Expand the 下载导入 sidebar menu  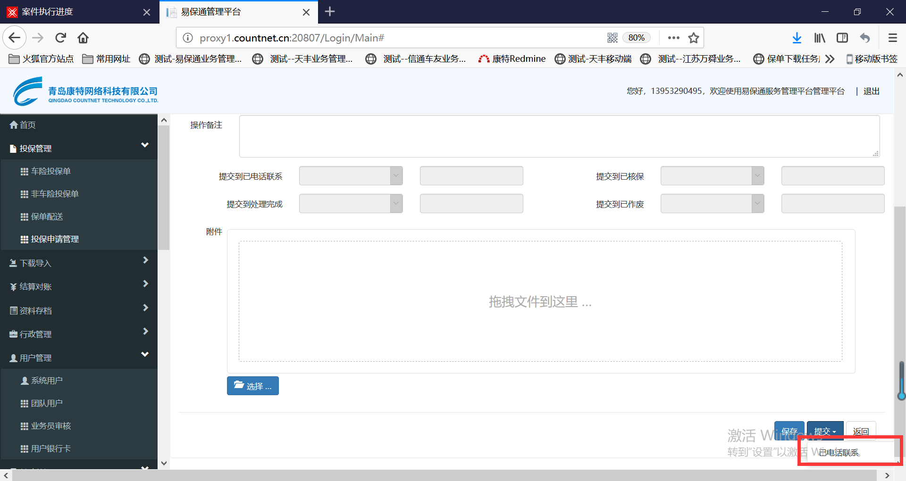click(79, 263)
